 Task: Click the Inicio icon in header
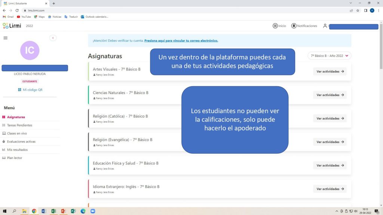pos(275,26)
